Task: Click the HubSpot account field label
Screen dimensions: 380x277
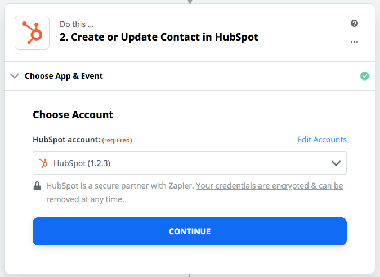Action: [x=66, y=140]
